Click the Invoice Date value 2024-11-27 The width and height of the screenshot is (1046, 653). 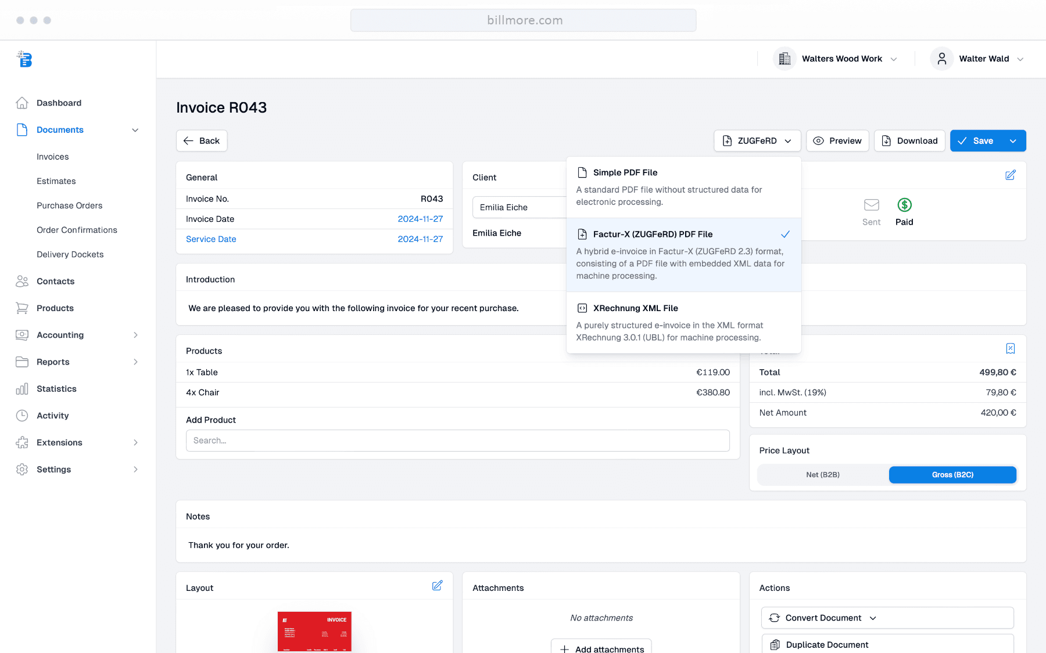pos(420,219)
